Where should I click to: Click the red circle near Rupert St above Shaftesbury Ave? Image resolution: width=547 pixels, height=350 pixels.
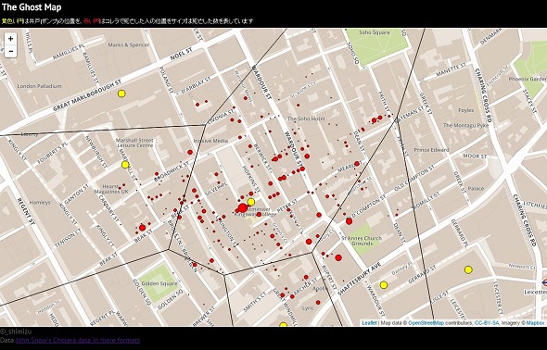(338, 257)
